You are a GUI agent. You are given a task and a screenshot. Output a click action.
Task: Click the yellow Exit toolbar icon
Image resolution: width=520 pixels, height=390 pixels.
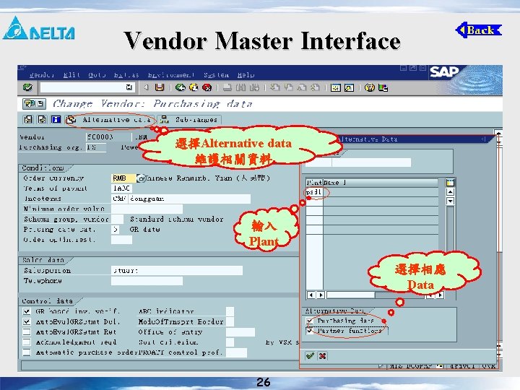(194, 87)
